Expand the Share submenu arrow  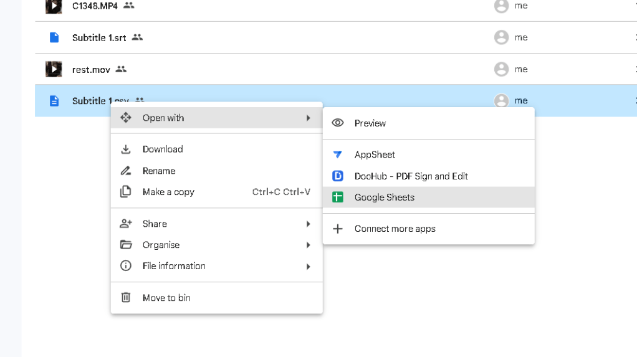click(309, 224)
